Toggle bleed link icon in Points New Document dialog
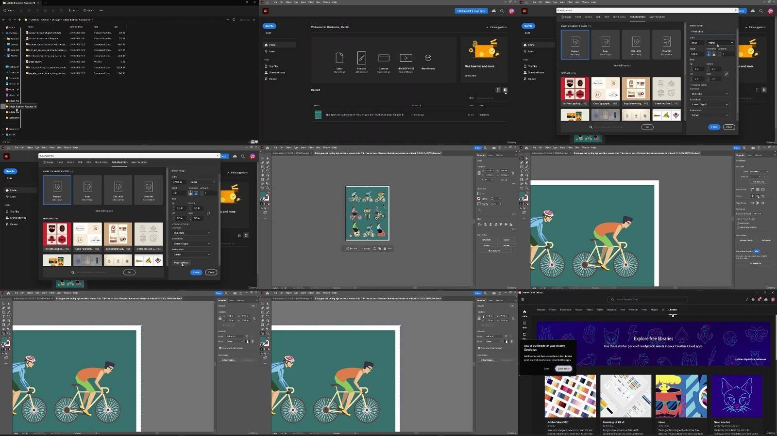This screenshot has width=777, height=436. (x=726, y=74)
